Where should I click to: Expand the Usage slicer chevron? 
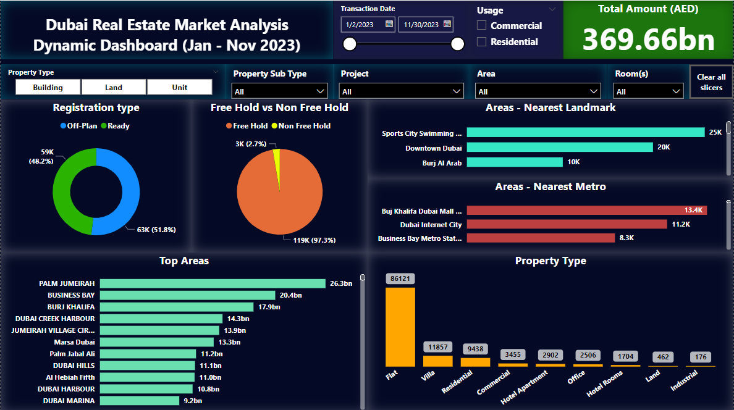pyautogui.click(x=552, y=9)
